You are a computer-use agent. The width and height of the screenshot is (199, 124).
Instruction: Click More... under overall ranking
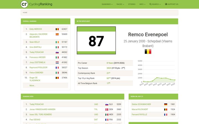32,85
